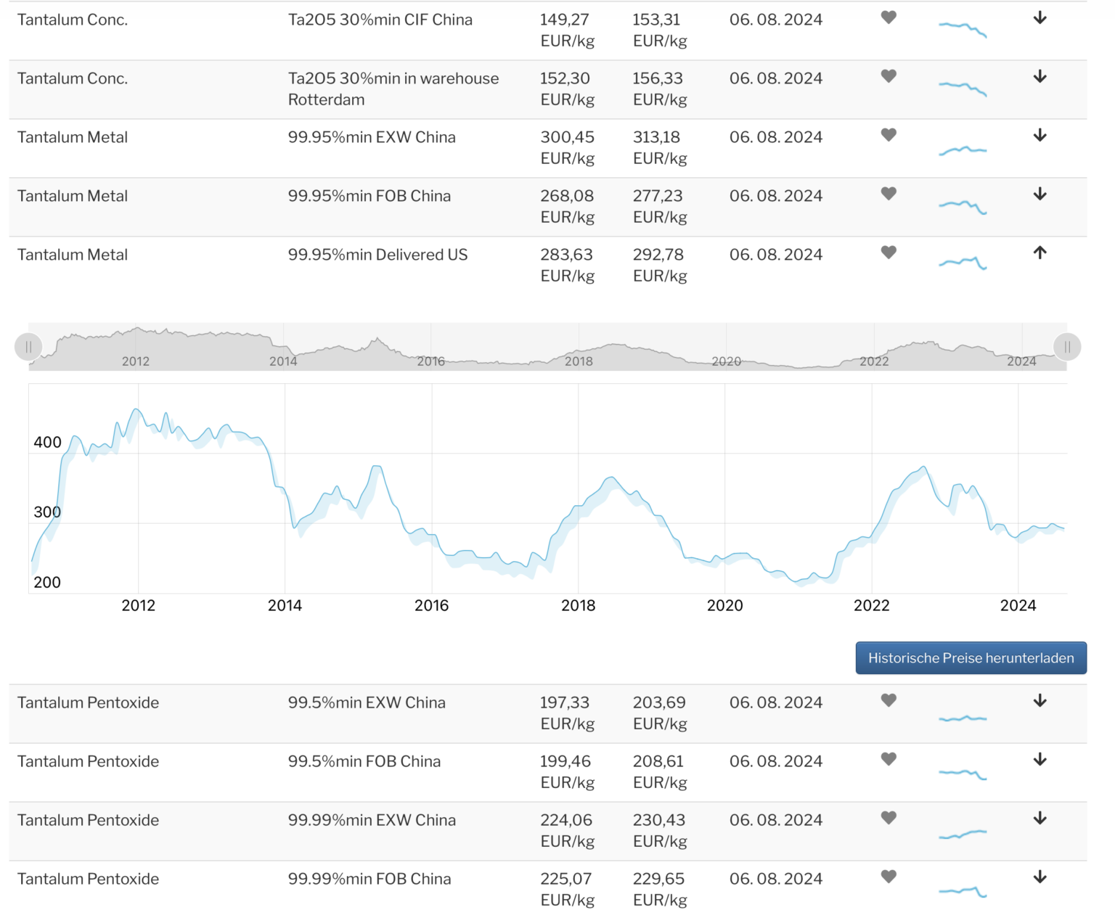
Task: Open sparkline chart for Tantalum Metal FOB China
Action: click(x=963, y=206)
